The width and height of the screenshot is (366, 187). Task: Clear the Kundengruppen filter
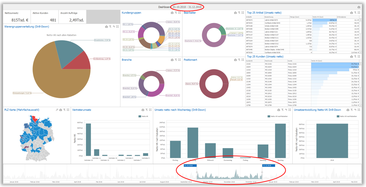point(176,13)
